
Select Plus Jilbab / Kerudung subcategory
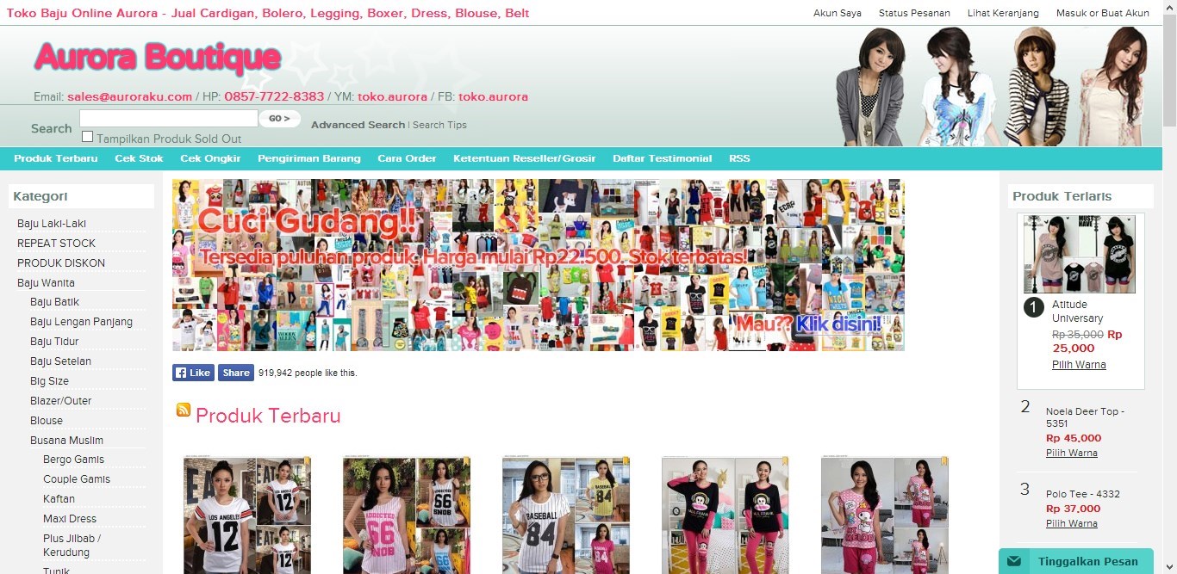coord(72,546)
